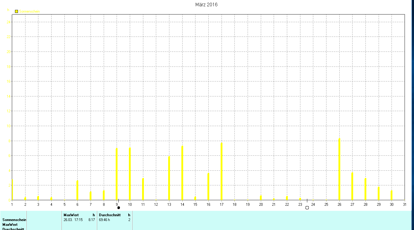Click the sunshine bar for day 16

[208, 186]
